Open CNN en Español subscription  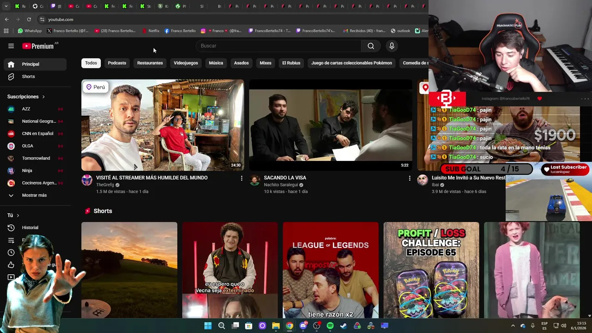coord(35,134)
